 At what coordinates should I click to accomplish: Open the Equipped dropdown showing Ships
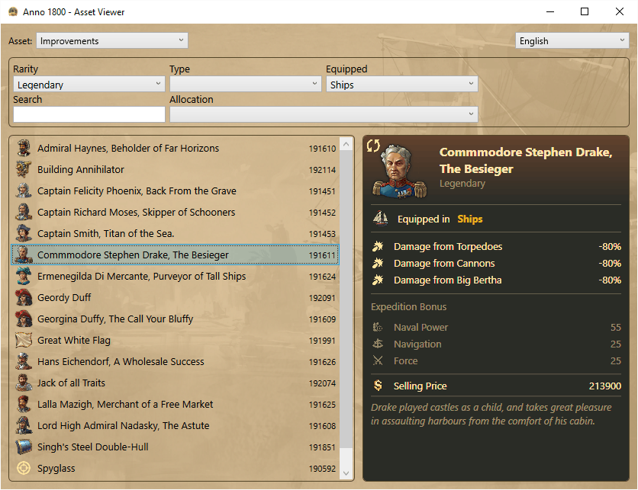point(401,84)
